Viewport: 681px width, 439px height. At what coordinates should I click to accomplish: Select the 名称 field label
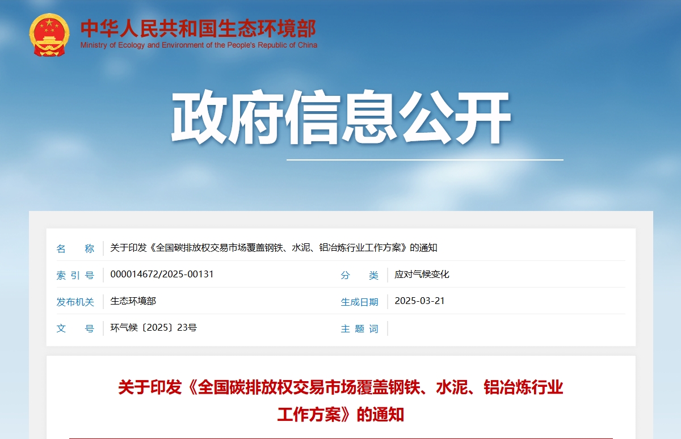pyautogui.click(x=75, y=248)
